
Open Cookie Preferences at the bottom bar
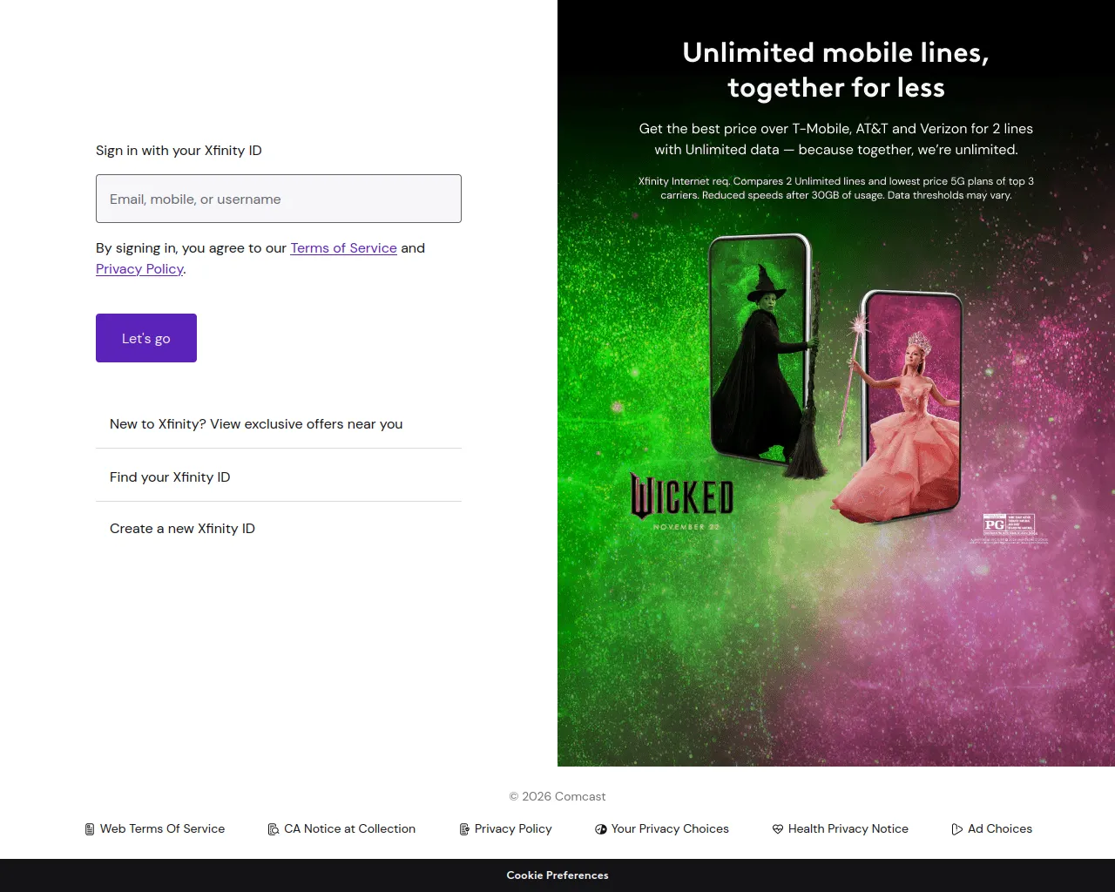(x=557, y=875)
